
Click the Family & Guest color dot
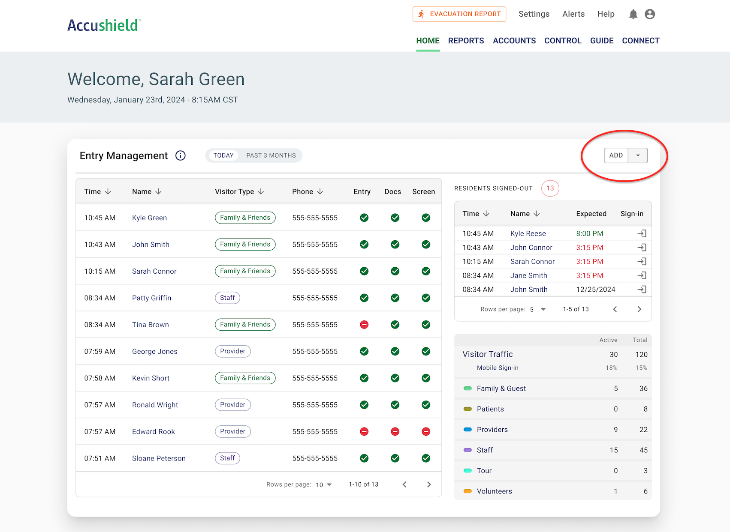(468, 389)
